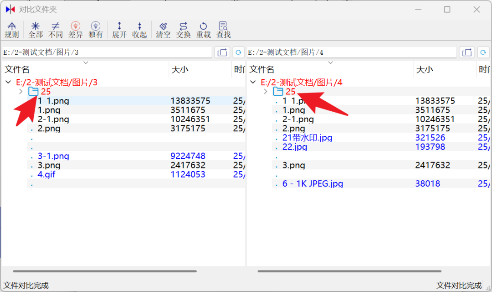The width and height of the screenshot is (492, 292).
Task: Expand folder 25 in right panel
Action: [x=265, y=92]
